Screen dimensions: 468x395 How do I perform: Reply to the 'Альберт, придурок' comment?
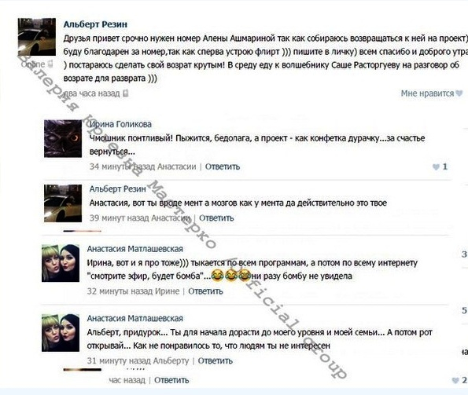pos(216,360)
